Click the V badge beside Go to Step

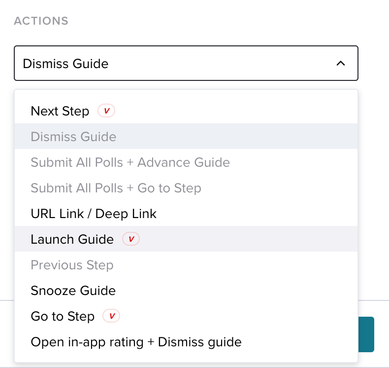(111, 316)
